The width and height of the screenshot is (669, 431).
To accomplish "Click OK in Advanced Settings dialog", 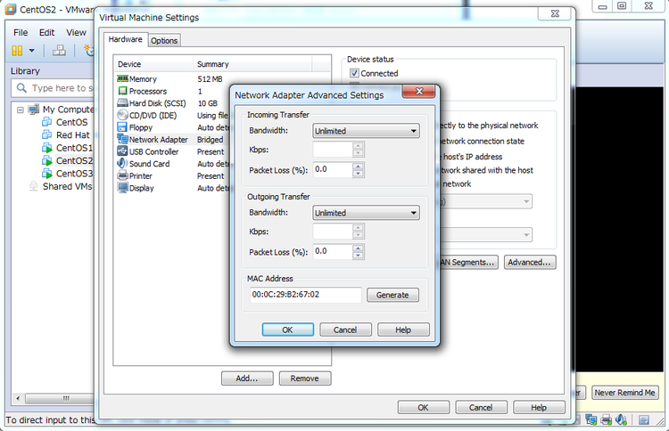I will (x=287, y=329).
